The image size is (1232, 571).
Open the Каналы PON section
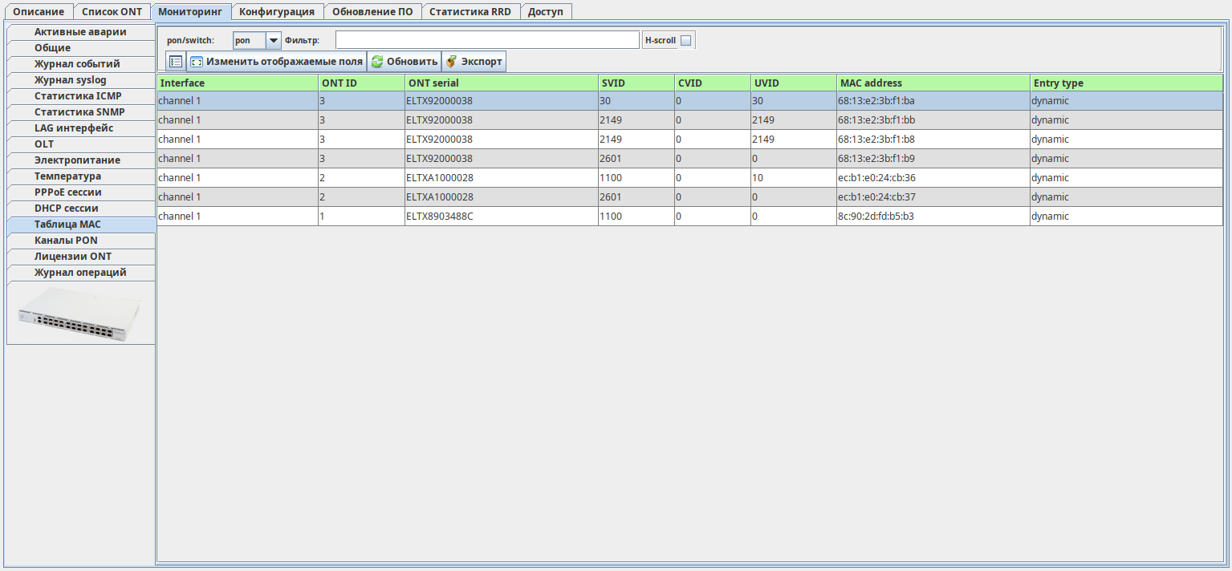click(66, 241)
